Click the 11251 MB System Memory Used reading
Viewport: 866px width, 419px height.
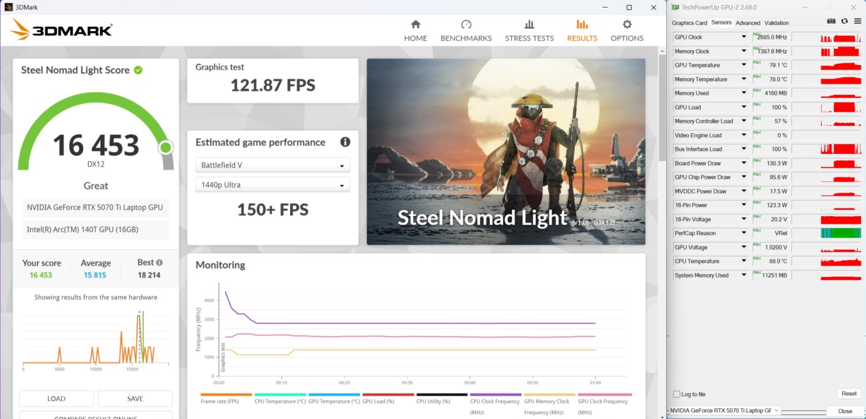click(774, 275)
